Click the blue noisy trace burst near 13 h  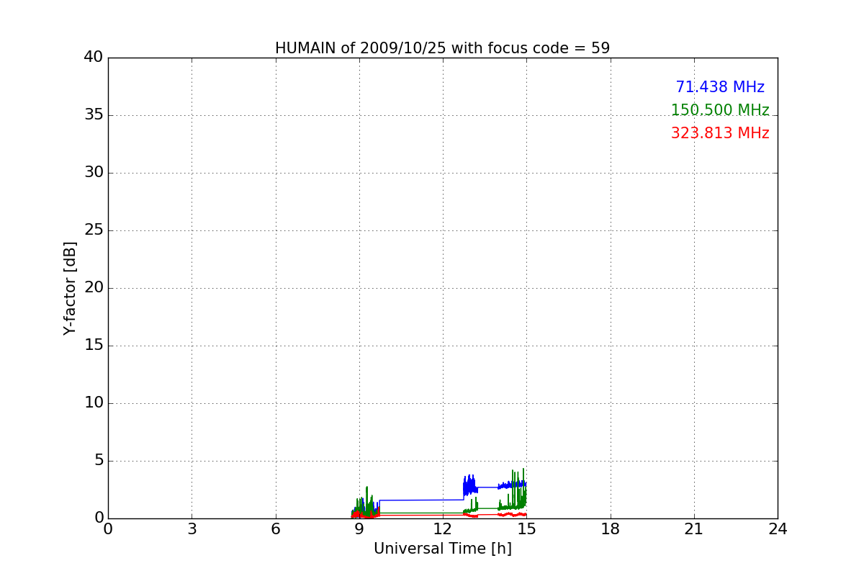[x=469, y=485]
